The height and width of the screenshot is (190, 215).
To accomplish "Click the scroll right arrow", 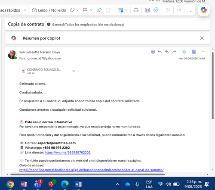I will pyautogui.click(x=207, y=174).
